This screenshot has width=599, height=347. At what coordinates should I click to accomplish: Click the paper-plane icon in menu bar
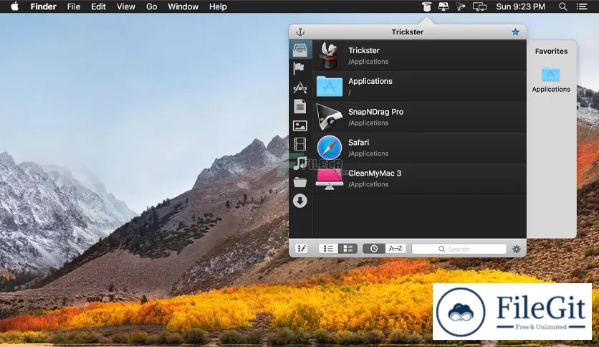pyautogui.click(x=461, y=6)
